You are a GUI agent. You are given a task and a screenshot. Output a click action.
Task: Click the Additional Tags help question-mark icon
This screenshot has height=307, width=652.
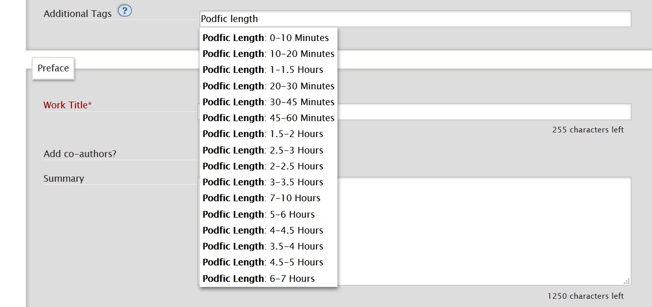pyautogui.click(x=125, y=11)
